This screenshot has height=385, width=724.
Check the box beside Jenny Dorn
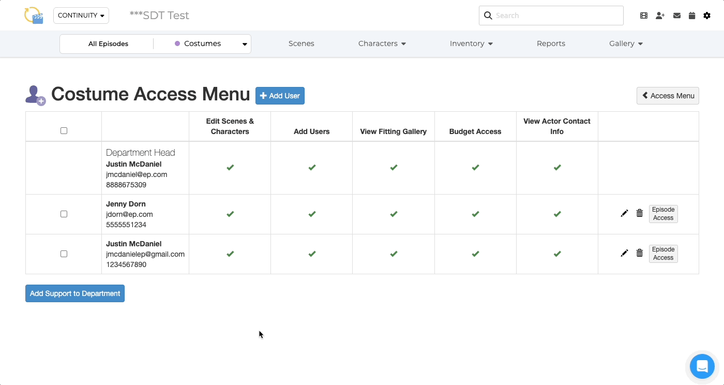(64, 214)
